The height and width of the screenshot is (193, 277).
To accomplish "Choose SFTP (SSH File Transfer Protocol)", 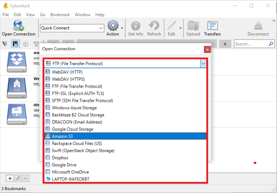I will pos(125,100).
